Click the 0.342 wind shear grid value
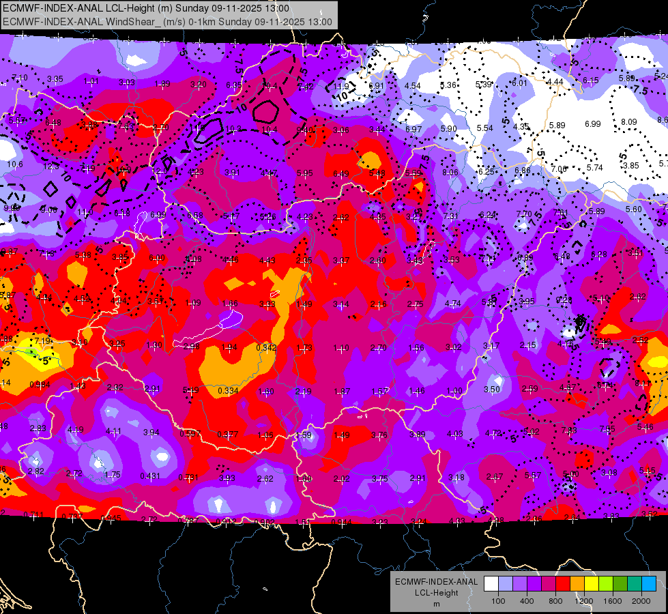Screen dimensions: 668x614 [x=266, y=348]
